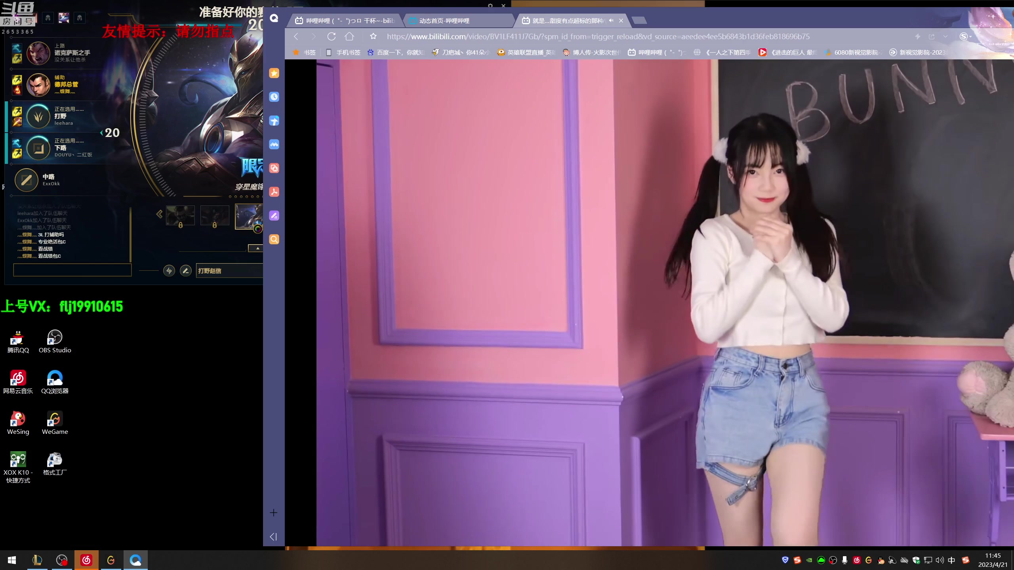This screenshot has width=1014, height=570.
Task: Open the QQ Browser bookmarks star sidebar icon
Action: (274, 73)
